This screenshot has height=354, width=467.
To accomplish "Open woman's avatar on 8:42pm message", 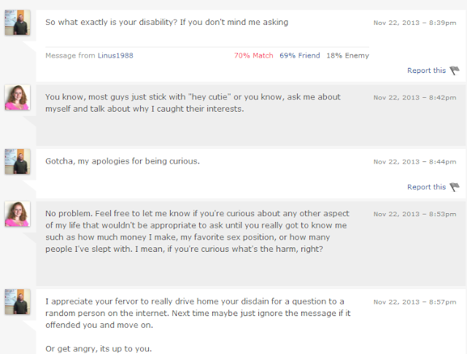I will click(x=18, y=97).
